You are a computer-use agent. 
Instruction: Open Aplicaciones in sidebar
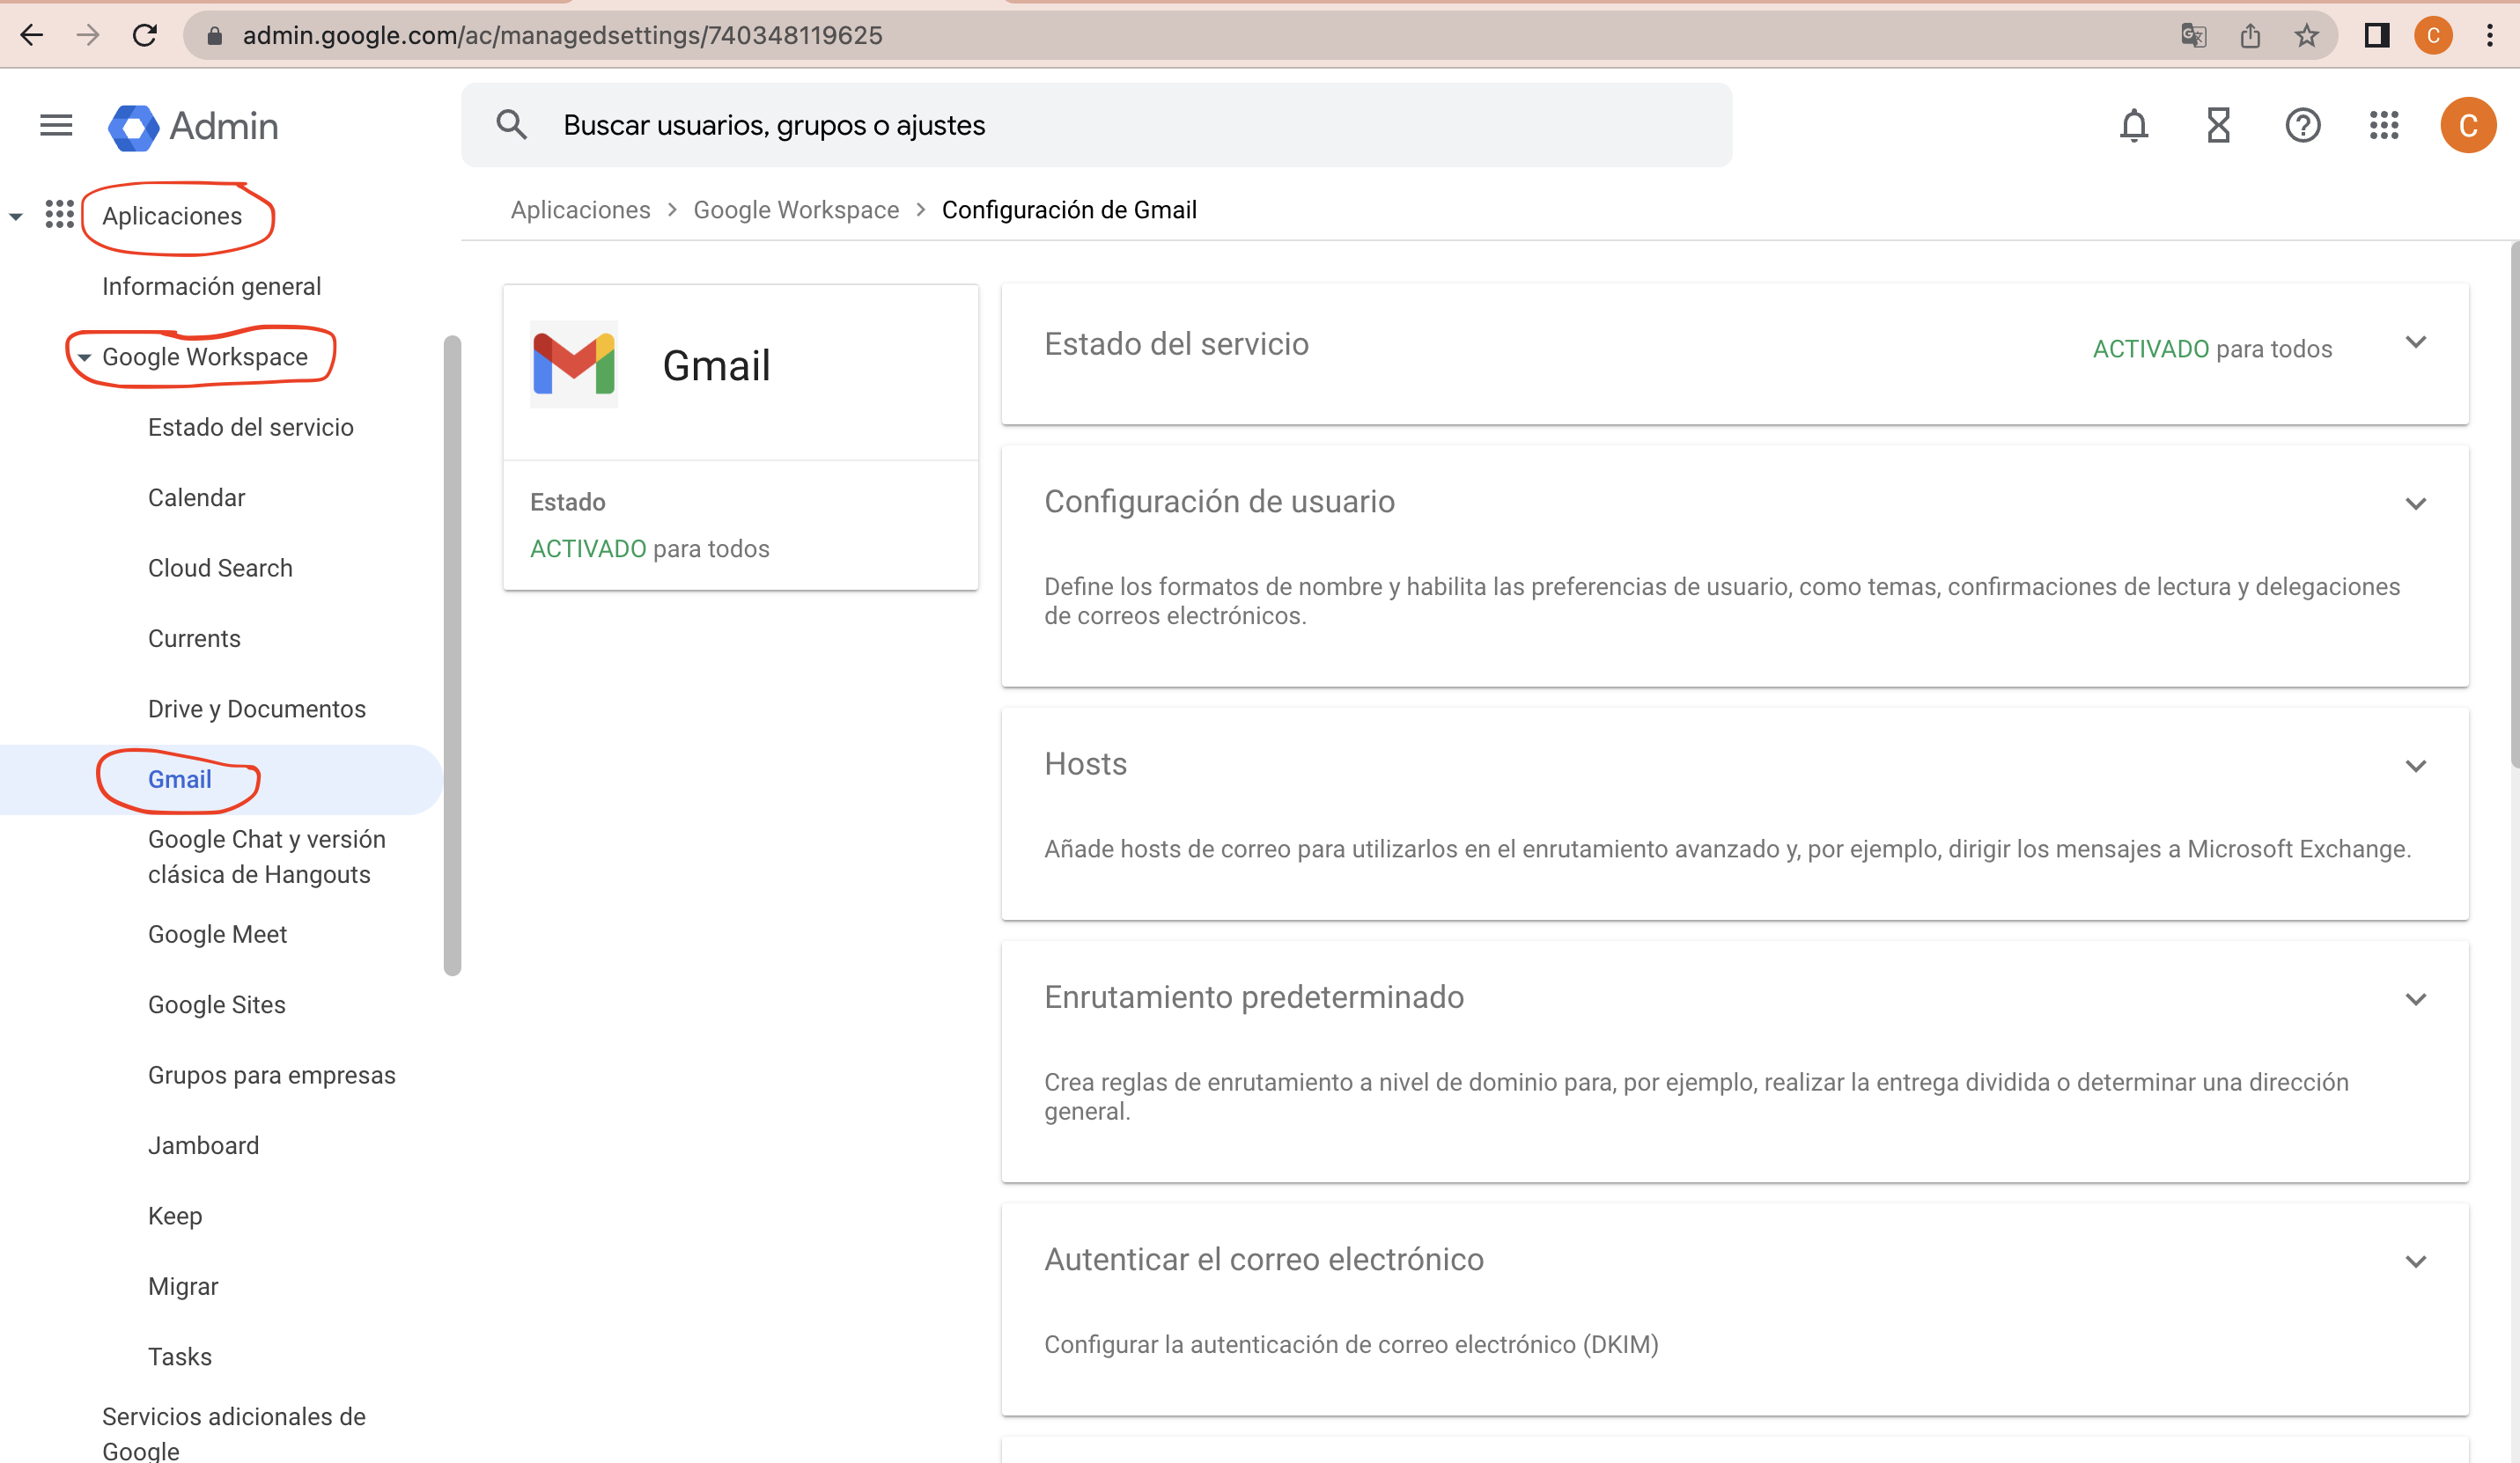click(x=172, y=216)
